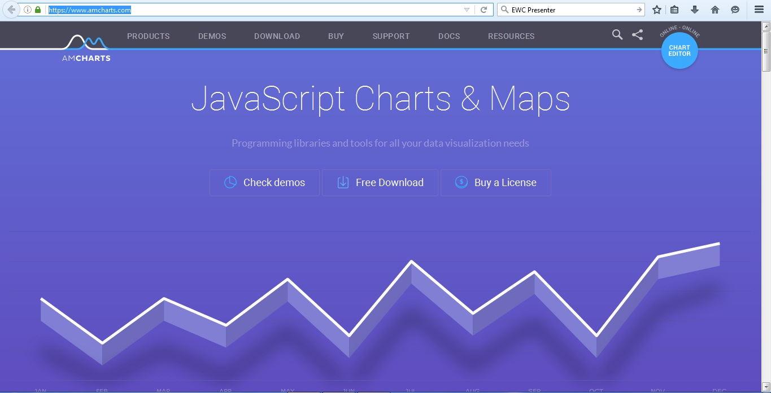The width and height of the screenshot is (771, 393).
Task: Show bookmarks list icon
Action: click(x=674, y=10)
